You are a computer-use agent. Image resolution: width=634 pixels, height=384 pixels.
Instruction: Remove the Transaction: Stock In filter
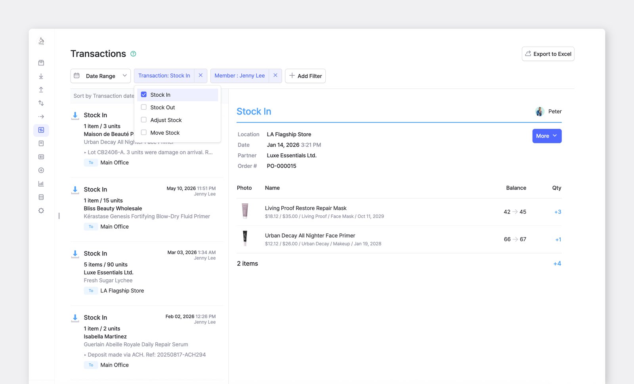pyautogui.click(x=201, y=76)
